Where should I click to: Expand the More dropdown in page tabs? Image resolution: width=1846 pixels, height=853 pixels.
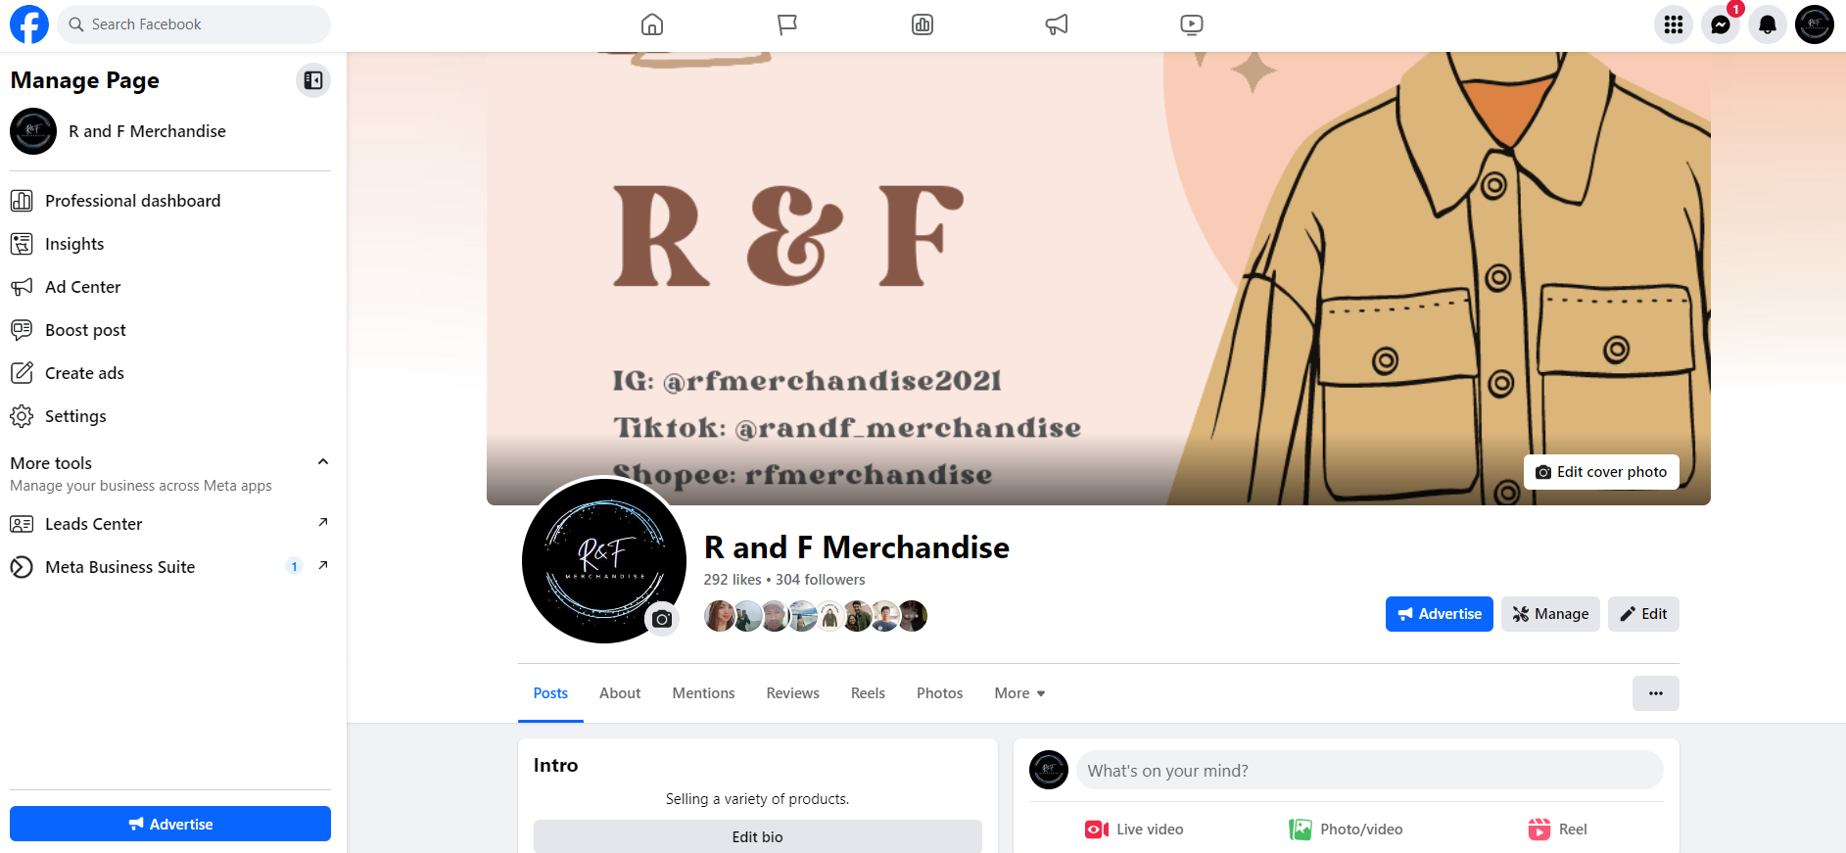(1019, 693)
